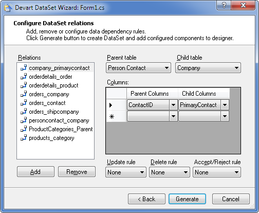259x213 pixels.
Task: Click the personcontact_company relation icon
Action: click(x=24, y=120)
